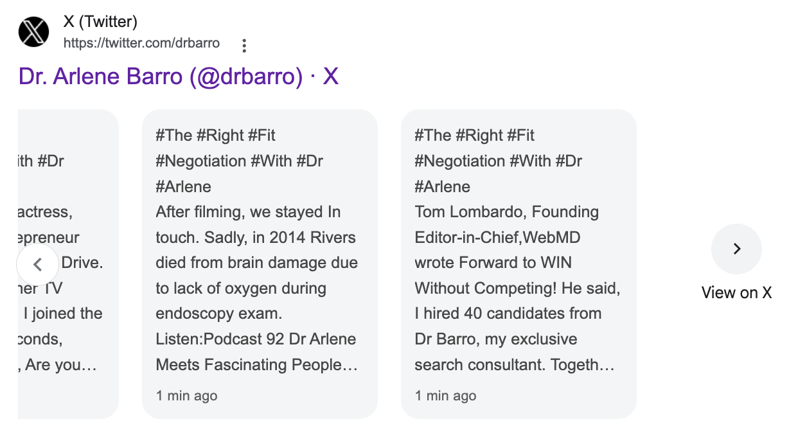The image size is (798, 446).
Task: Open Dr. Arlene Barro (@drbarro) result title
Action: (x=179, y=76)
